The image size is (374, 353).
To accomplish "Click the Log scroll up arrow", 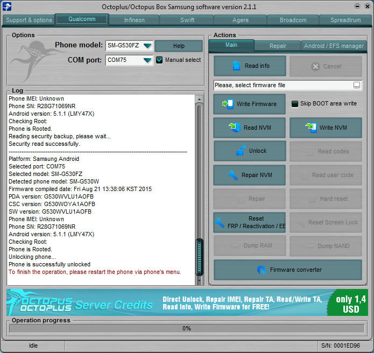I will coord(200,99).
